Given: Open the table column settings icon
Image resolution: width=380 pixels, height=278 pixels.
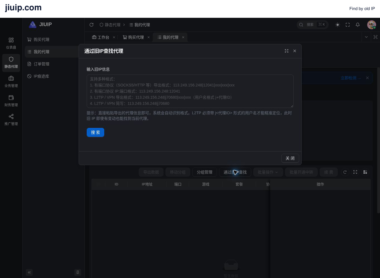Looking at the screenshot, I should pyautogui.click(x=365, y=172).
